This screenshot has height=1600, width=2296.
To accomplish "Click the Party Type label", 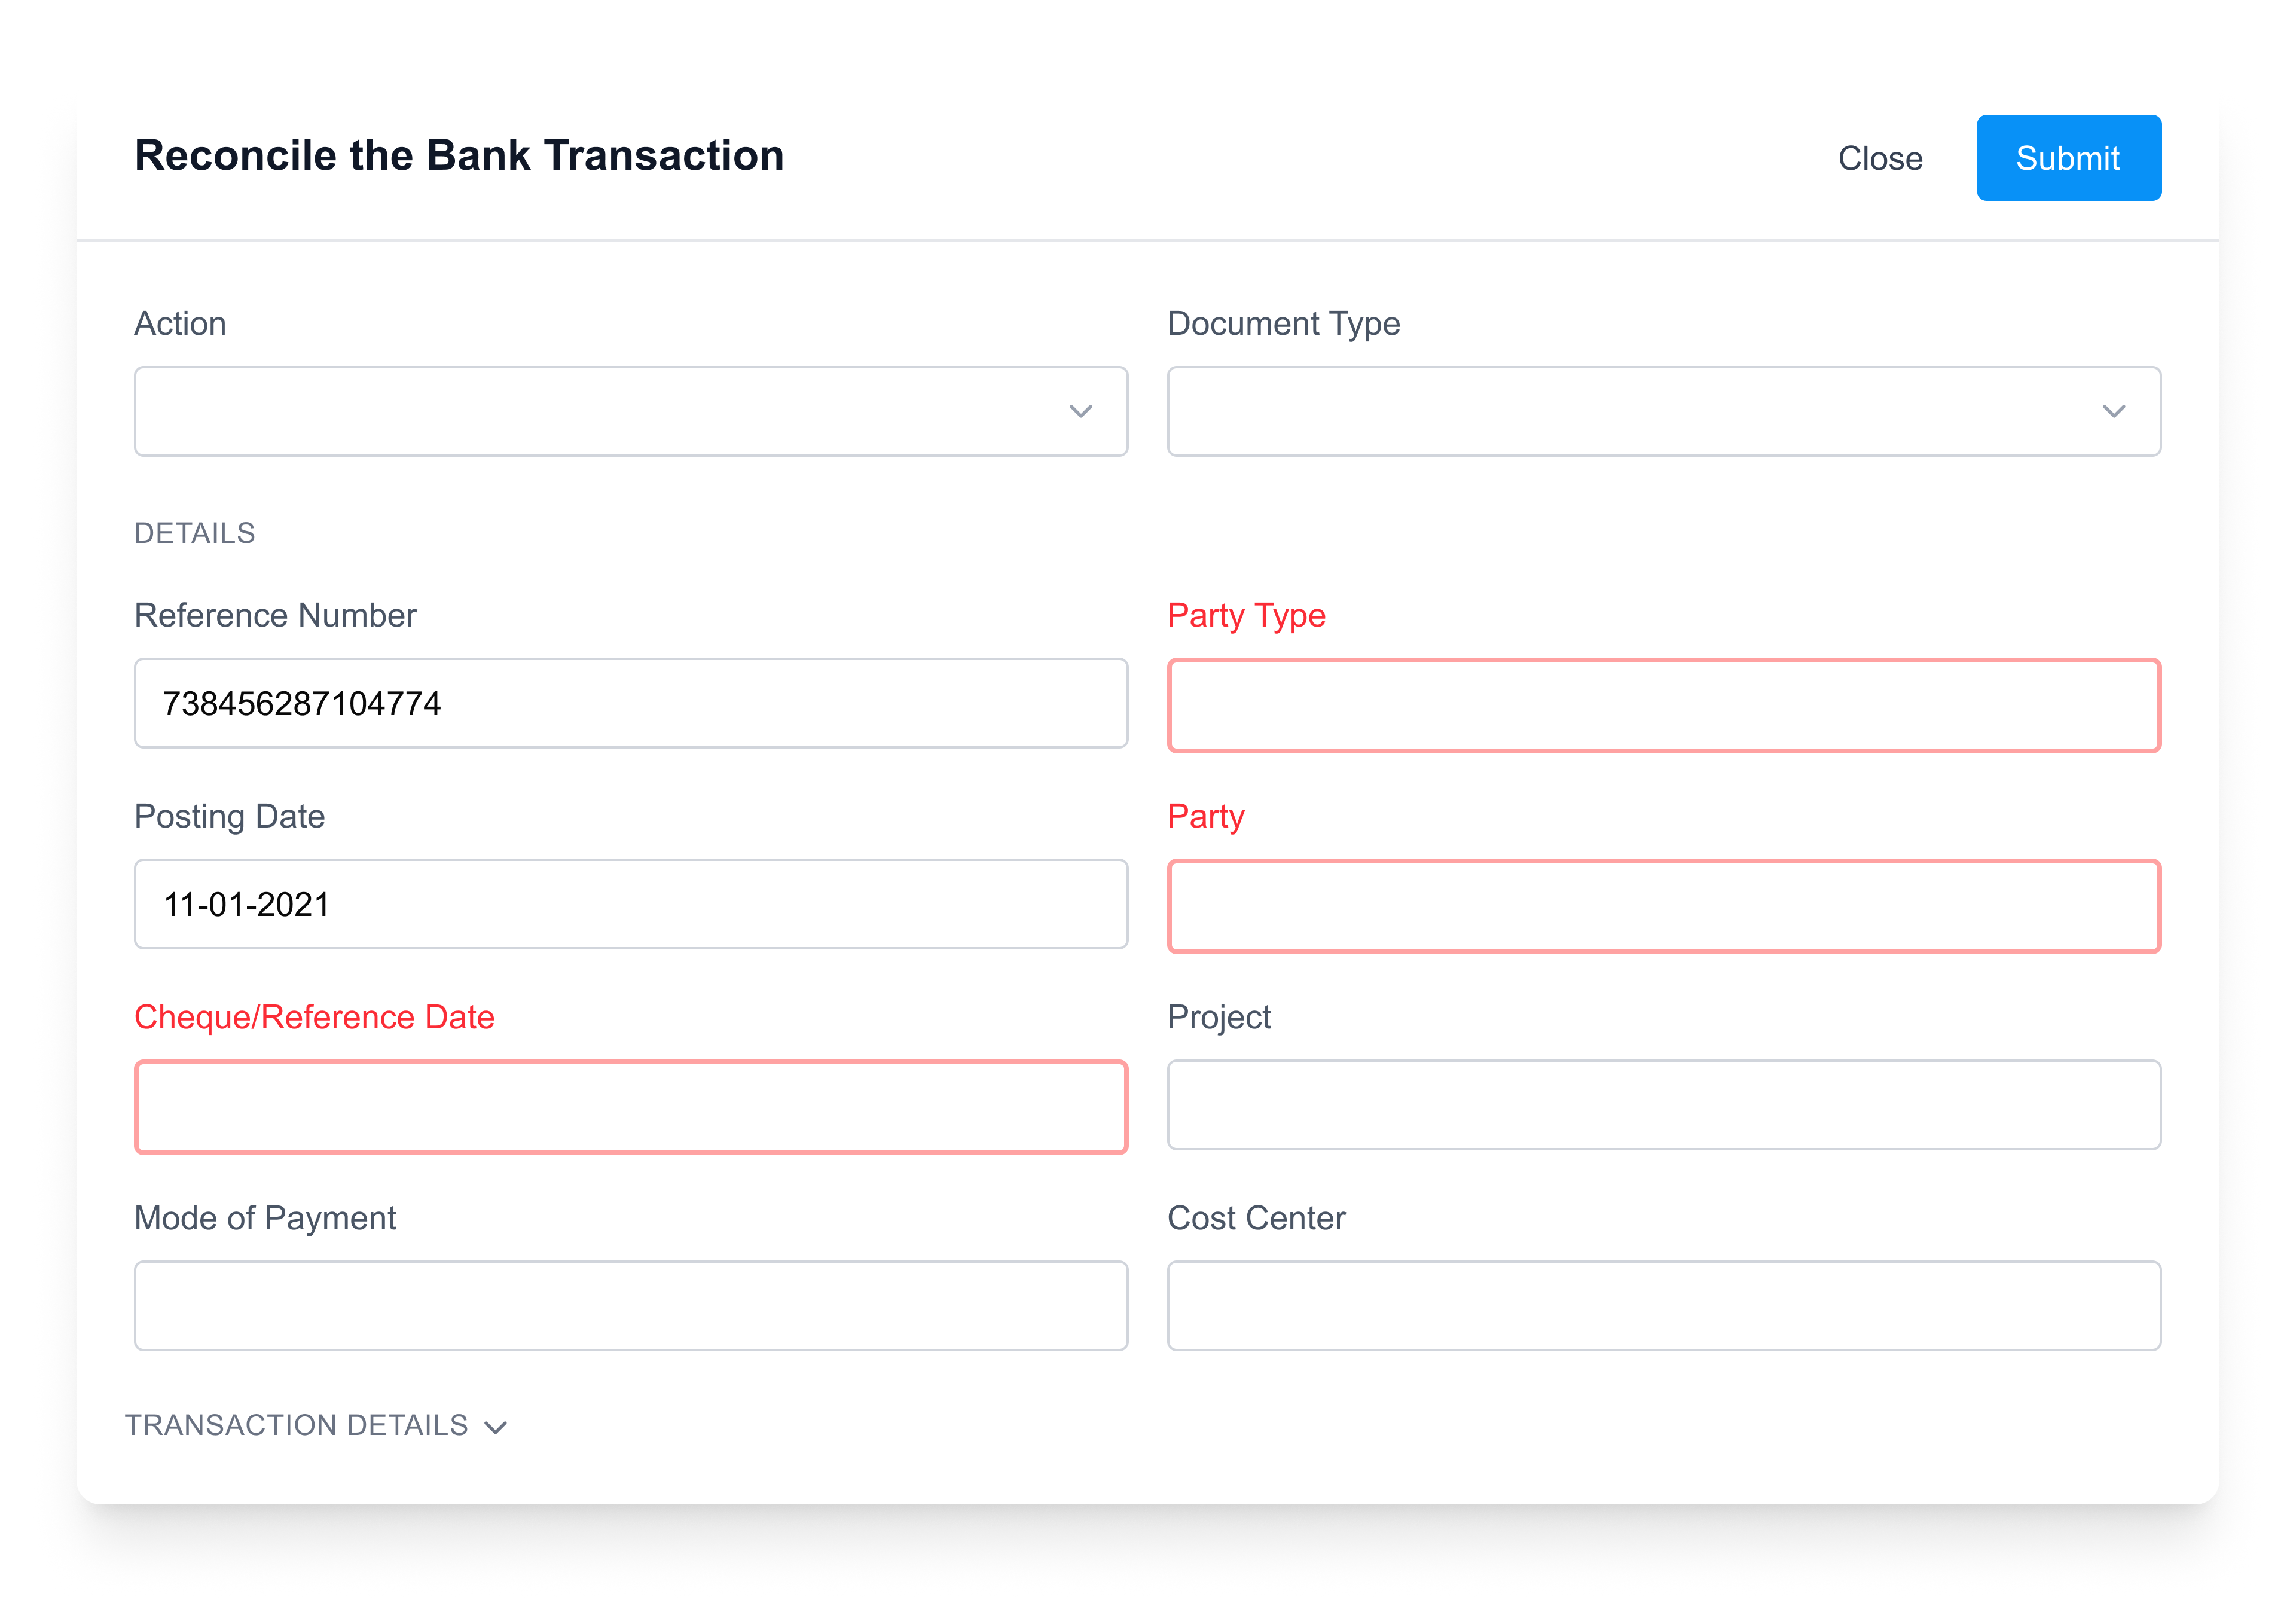I will pos(1245,616).
